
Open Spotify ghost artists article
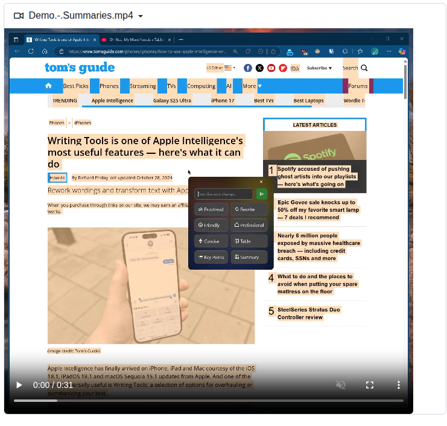click(317, 177)
